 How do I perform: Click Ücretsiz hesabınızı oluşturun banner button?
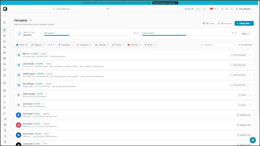pos(165,3)
